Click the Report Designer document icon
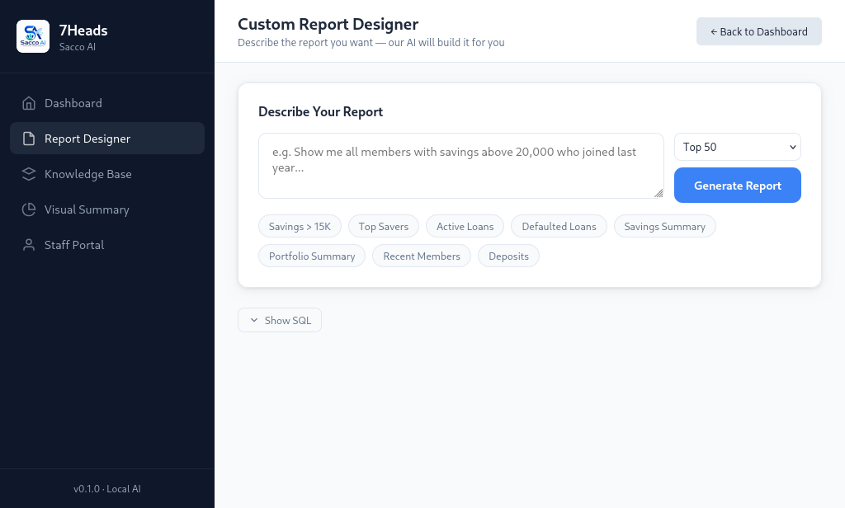The height and width of the screenshot is (508, 845). point(29,139)
